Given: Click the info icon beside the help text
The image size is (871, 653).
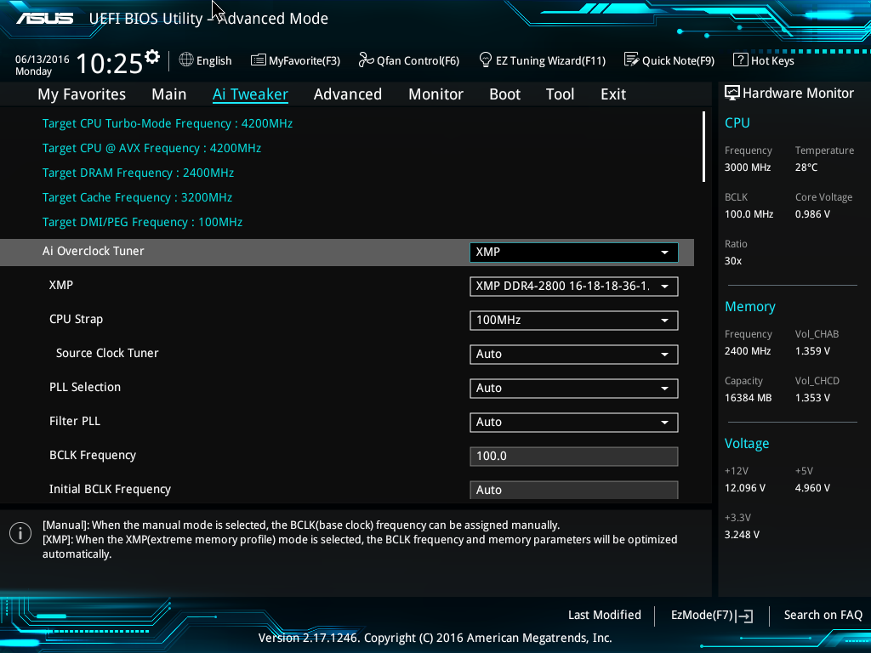Looking at the screenshot, I should 20,534.
